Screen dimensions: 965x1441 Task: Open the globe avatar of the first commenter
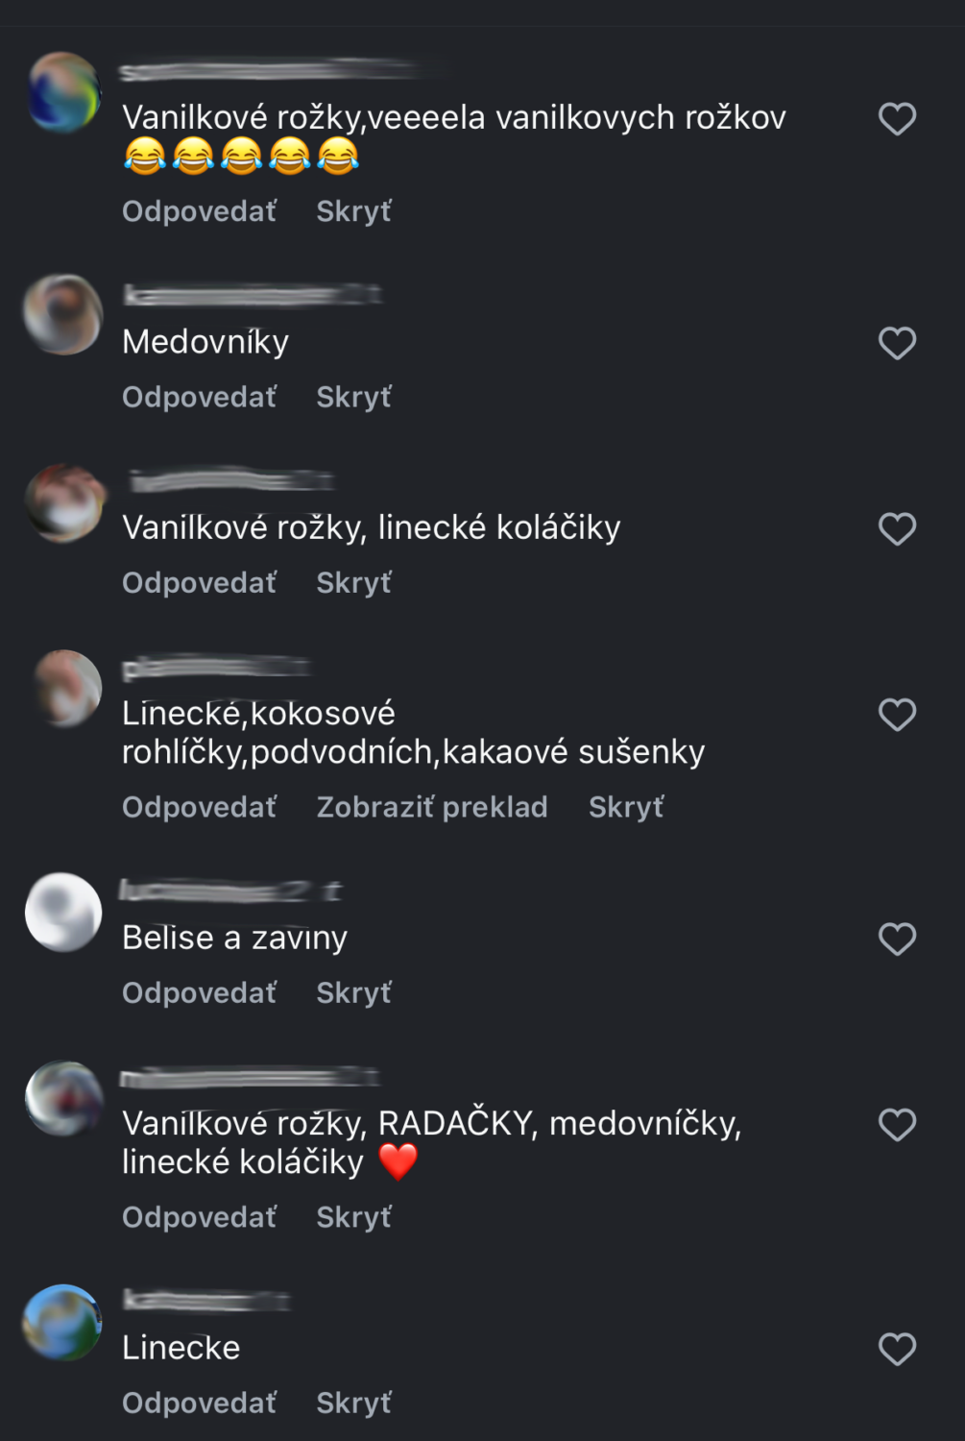[63, 92]
